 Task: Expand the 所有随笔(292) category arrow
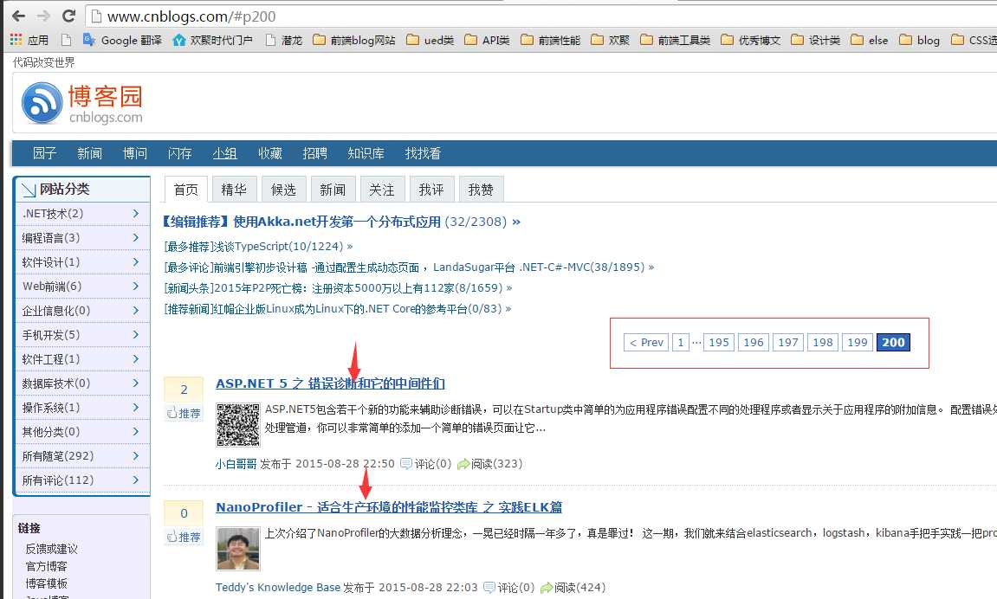pos(135,455)
